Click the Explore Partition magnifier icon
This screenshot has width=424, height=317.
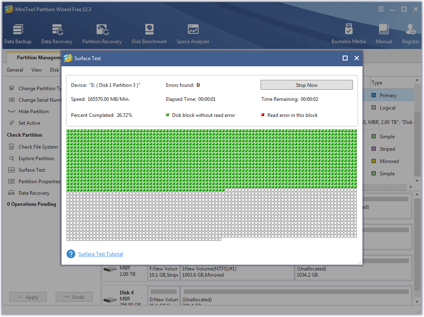pyautogui.click(x=12, y=158)
